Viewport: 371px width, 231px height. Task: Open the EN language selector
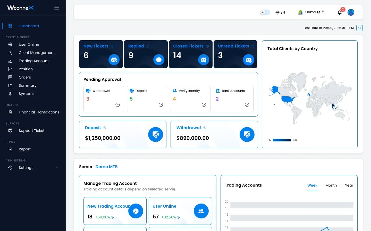click(x=280, y=12)
